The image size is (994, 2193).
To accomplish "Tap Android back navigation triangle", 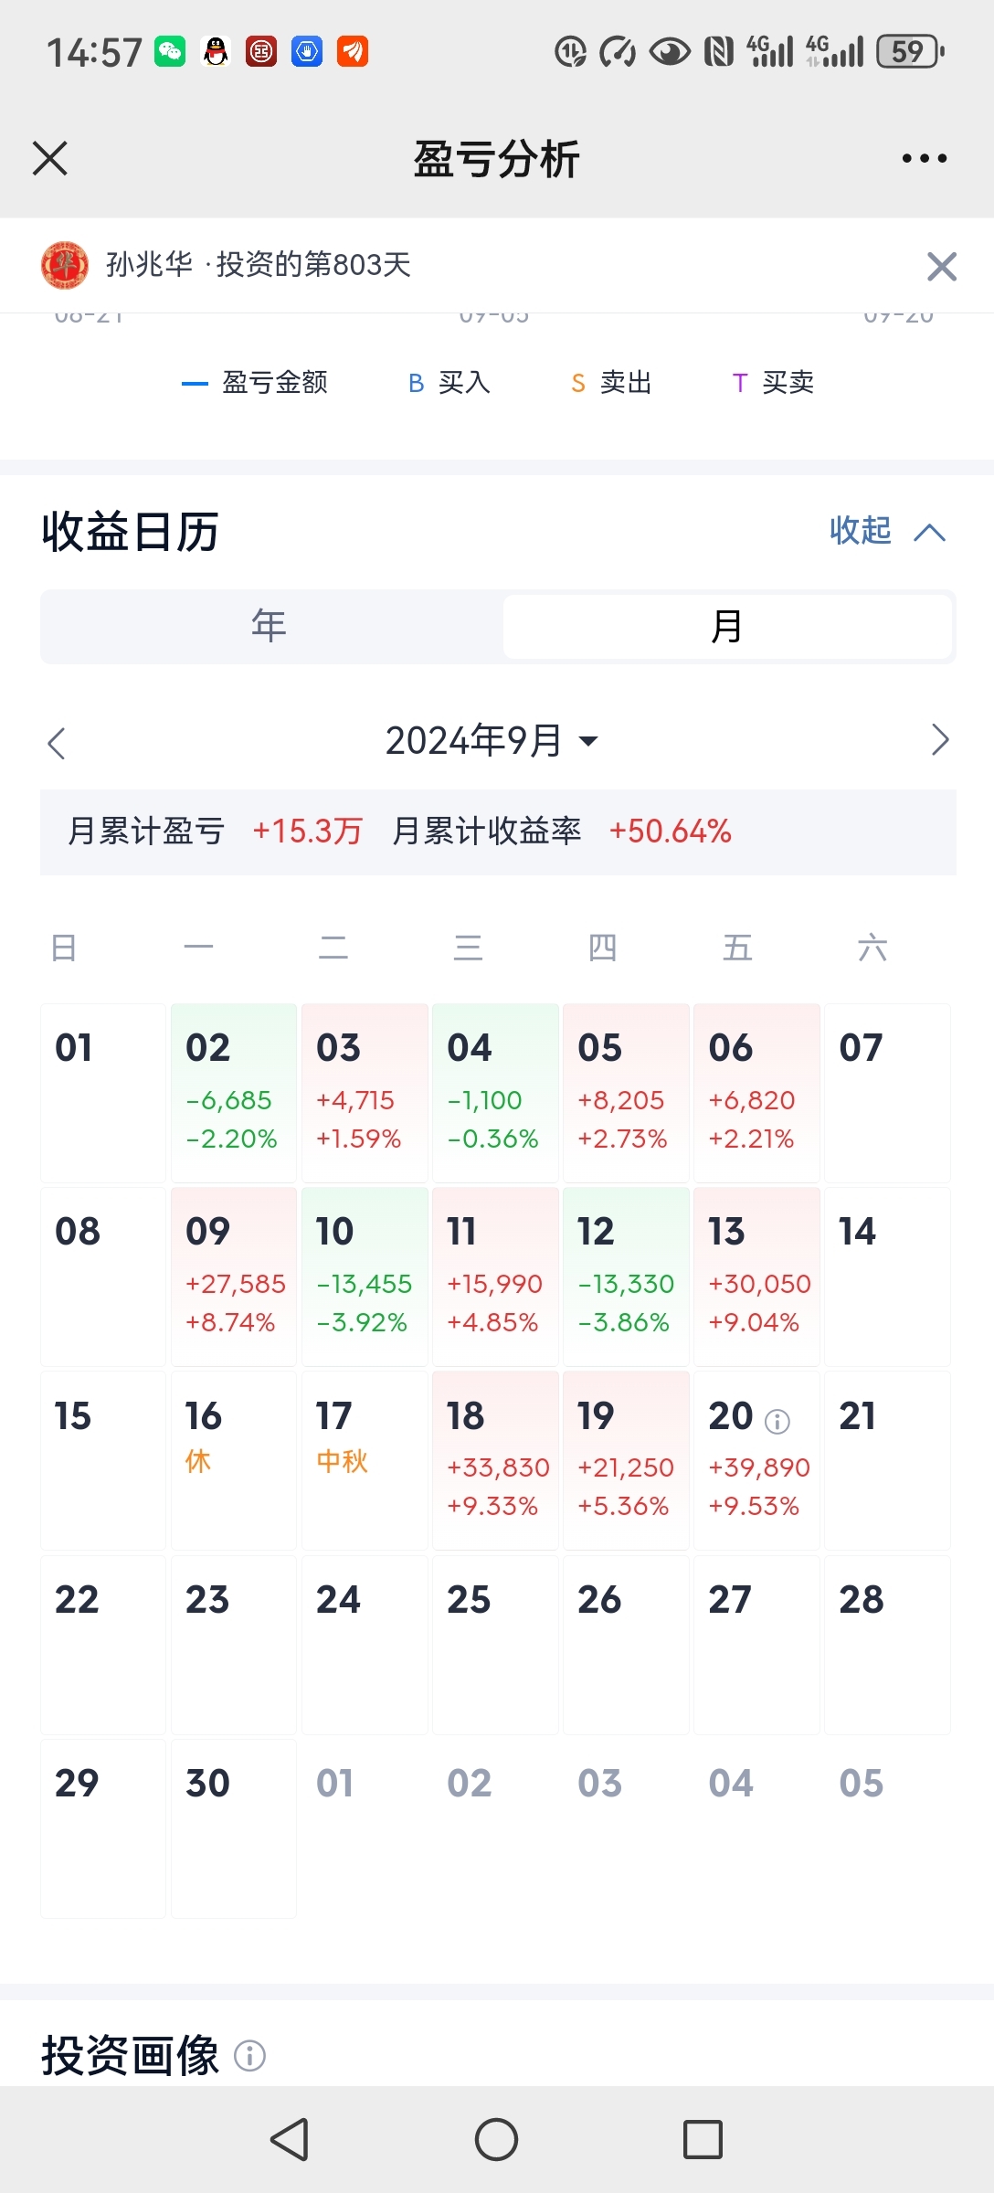I will point(291,2139).
